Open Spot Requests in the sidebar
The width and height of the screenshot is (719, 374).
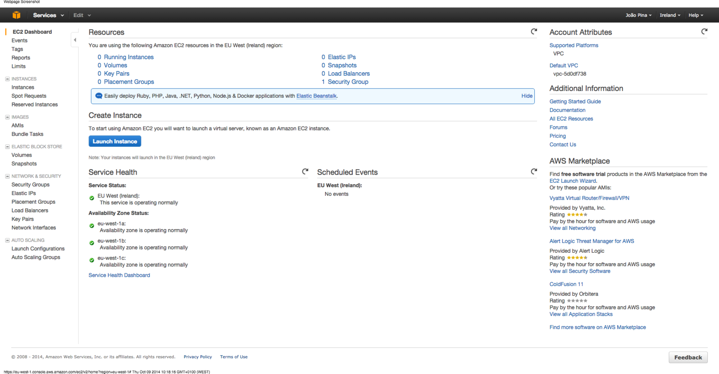(29, 96)
